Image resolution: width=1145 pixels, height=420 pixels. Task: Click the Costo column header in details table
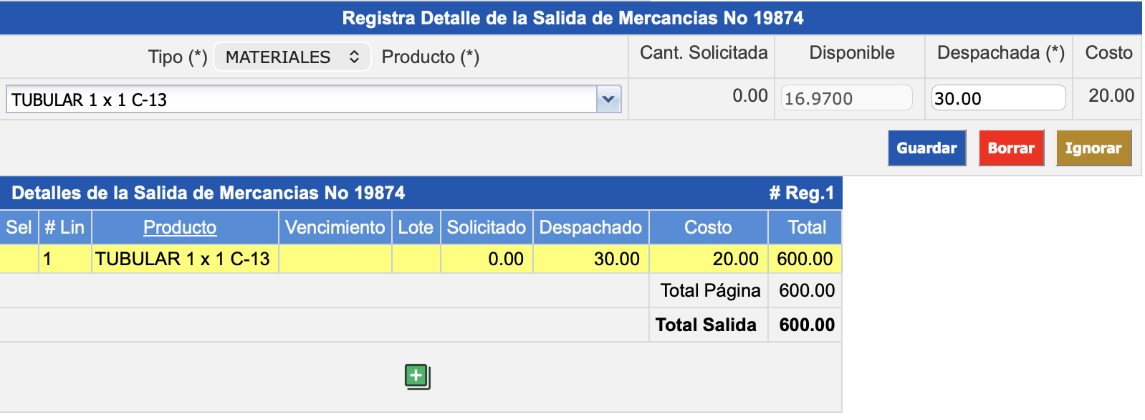click(x=708, y=227)
